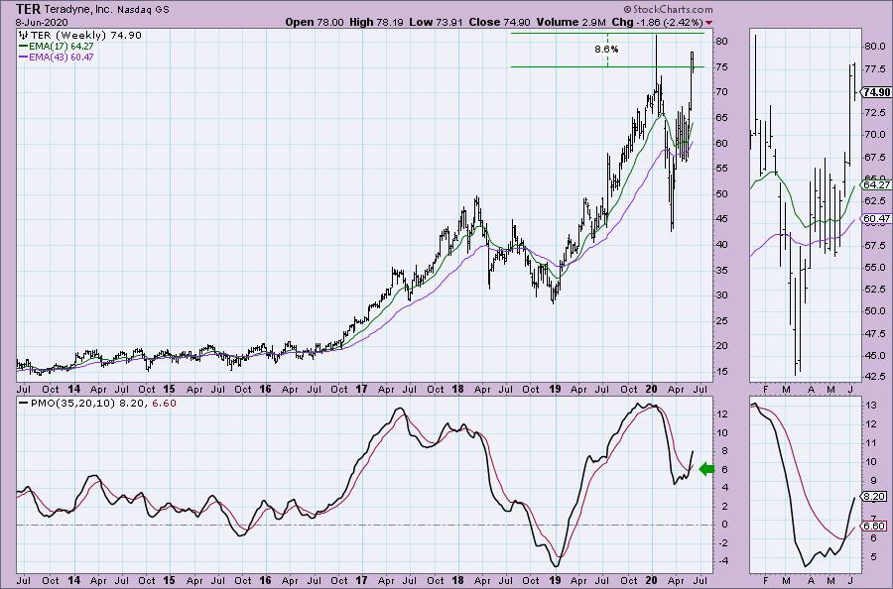Click the 72.5 label on right panel axis
Viewport: 893px width, 589px height.
(875, 113)
